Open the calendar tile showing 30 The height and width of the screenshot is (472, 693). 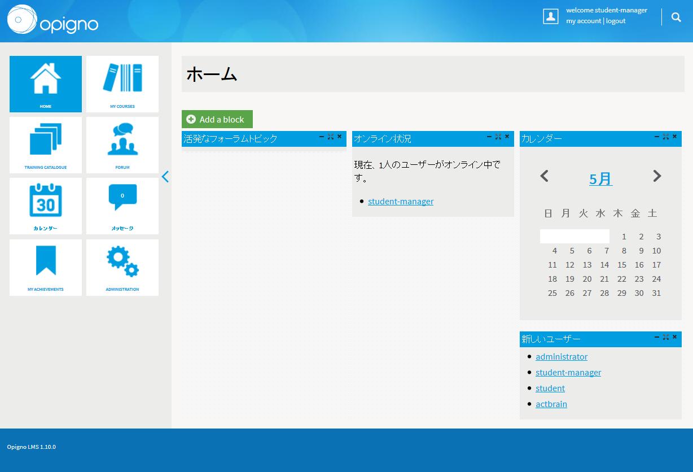coord(46,200)
